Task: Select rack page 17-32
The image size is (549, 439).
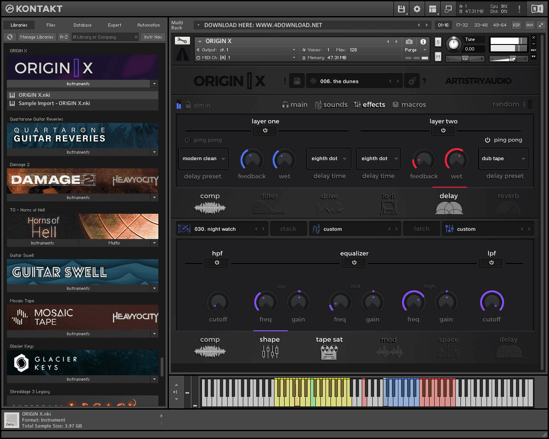Action: (462, 25)
